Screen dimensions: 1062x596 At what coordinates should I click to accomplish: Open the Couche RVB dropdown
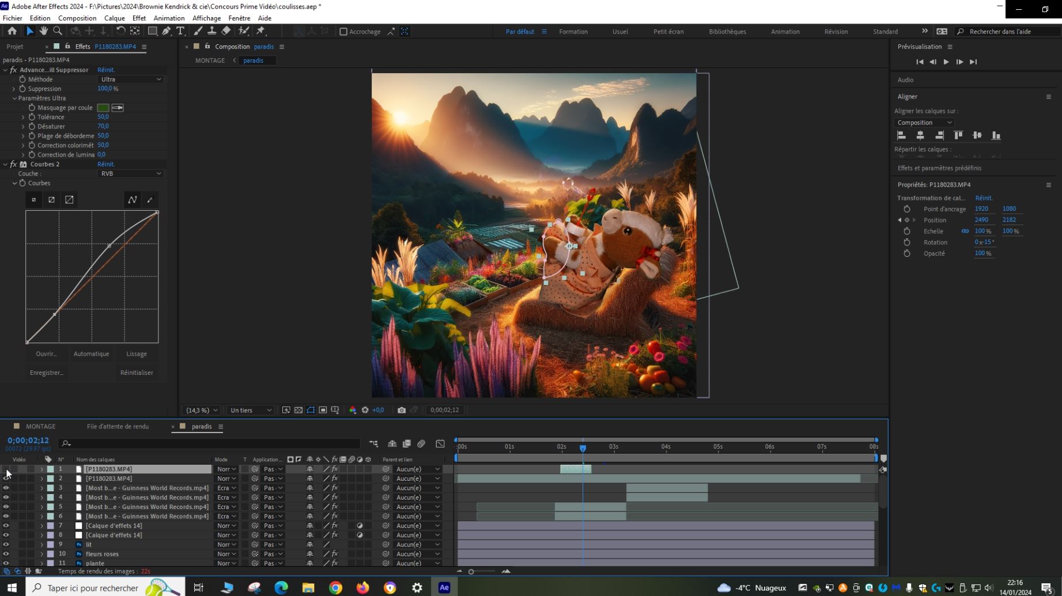coord(131,173)
